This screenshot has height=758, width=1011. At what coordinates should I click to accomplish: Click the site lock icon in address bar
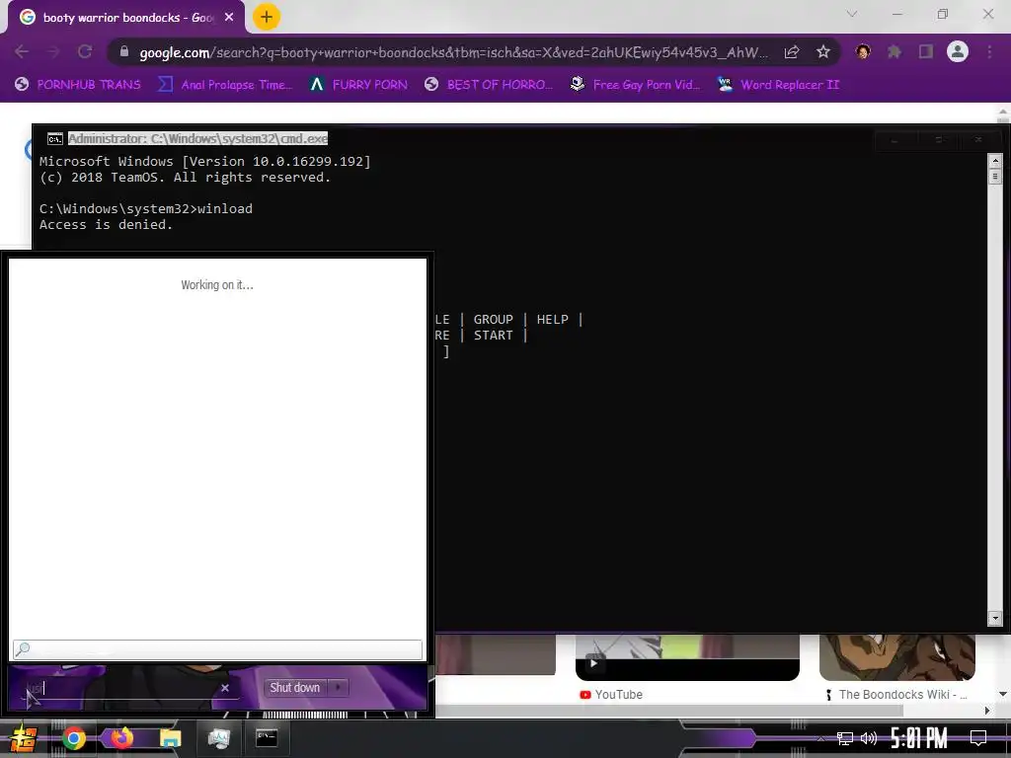(124, 51)
